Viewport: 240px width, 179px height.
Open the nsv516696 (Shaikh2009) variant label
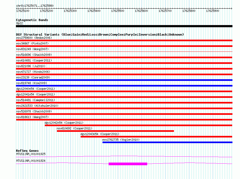(x=34, y=55)
